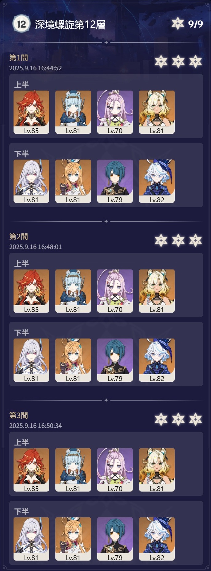The height and width of the screenshot is (571, 211).
Task: Click the first star of 第1間
Action: pyautogui.click(x=161, y=62)
